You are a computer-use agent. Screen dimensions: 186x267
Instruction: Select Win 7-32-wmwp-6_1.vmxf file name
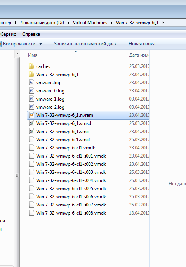[63, 140]
